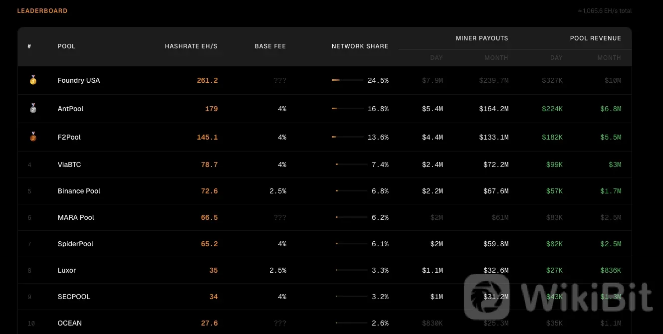The height and width of the screenshot is (334, 663).
Task: Open the Binance Pool entry
Action: pos(79,191)
